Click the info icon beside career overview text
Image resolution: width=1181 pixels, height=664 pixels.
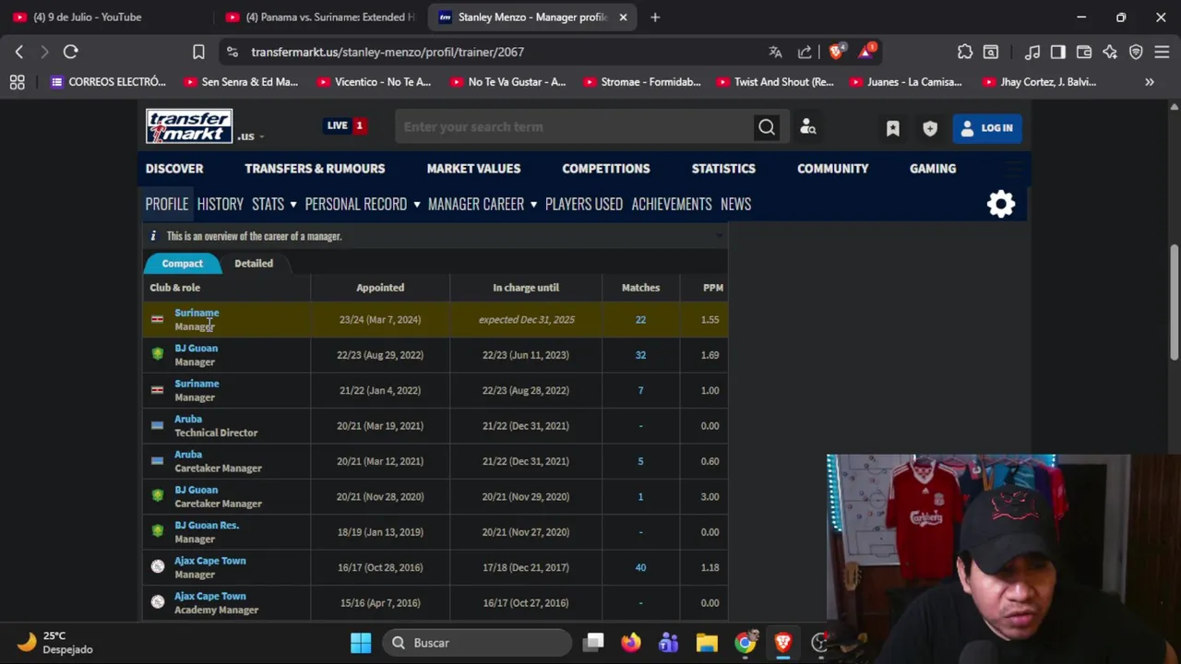click(x=153, y=236)
